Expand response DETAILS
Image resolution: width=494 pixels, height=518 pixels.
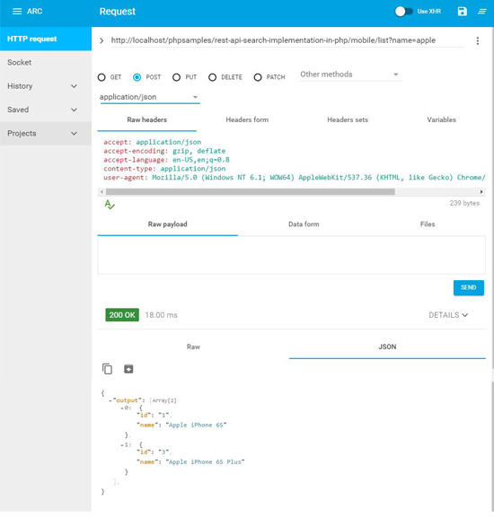(x=448, y=315)
